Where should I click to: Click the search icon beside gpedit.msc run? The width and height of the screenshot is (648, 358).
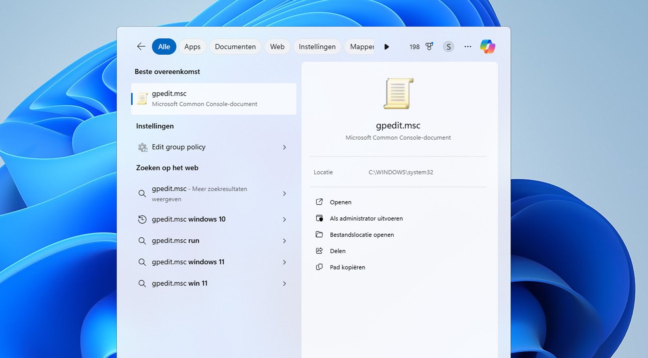click(142, 241)
